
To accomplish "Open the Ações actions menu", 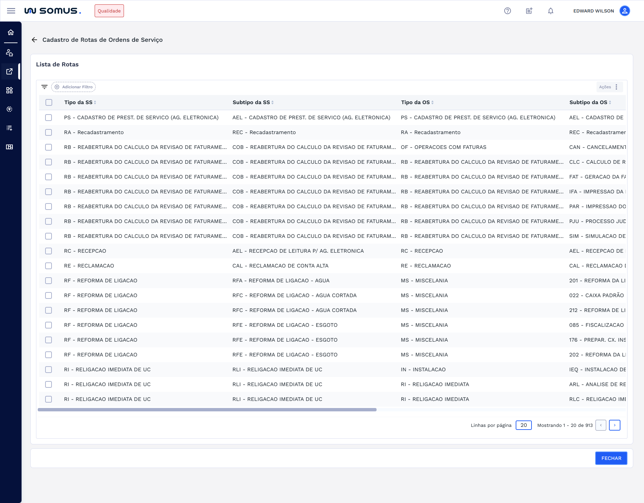I will 609,87.
